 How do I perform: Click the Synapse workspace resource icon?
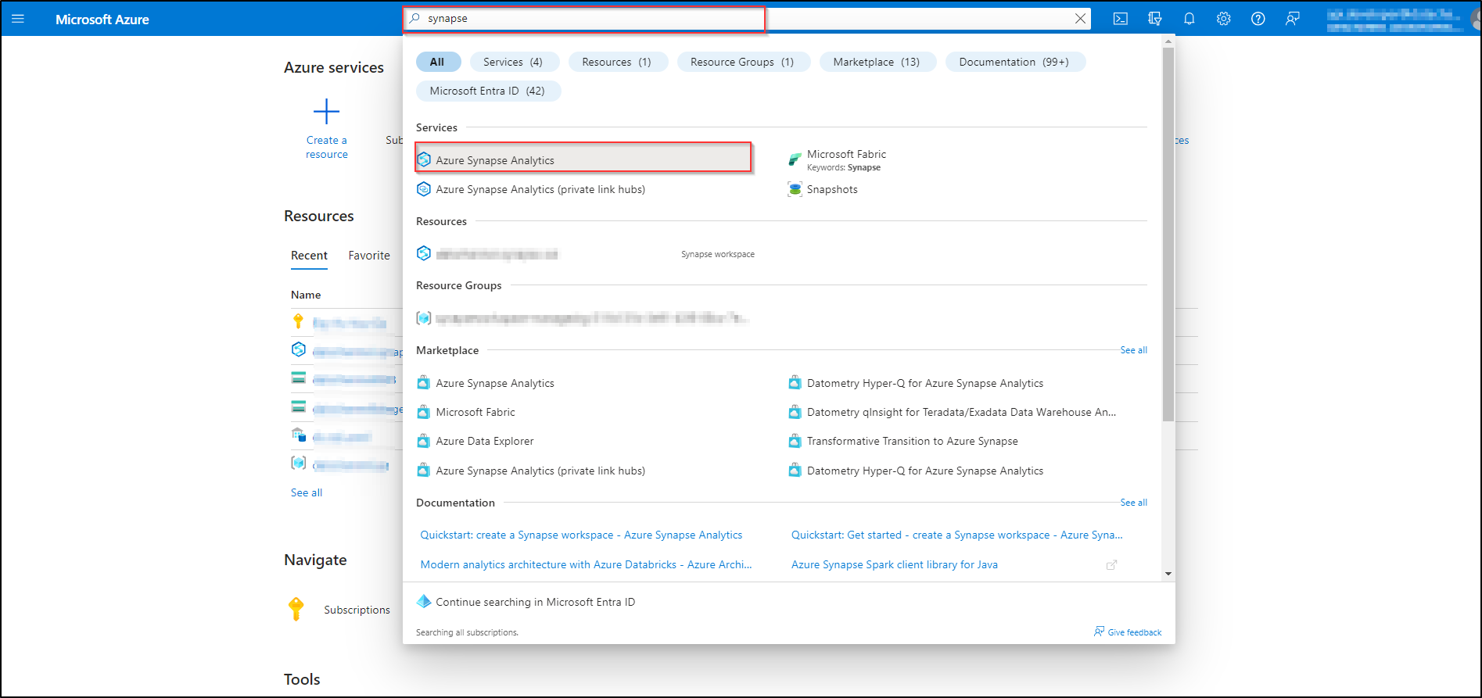[424, 253]
